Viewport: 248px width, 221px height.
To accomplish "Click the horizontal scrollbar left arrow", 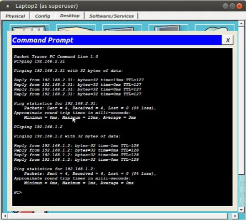I will [5, 216].
